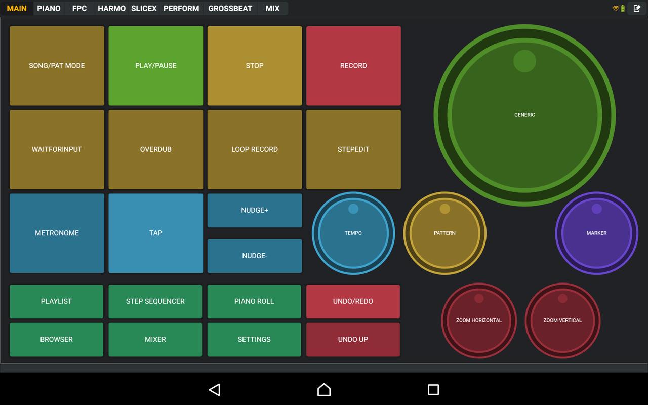Go to the PERFORM tab
This screenshot has height=405, width=648.
point(181,8)
